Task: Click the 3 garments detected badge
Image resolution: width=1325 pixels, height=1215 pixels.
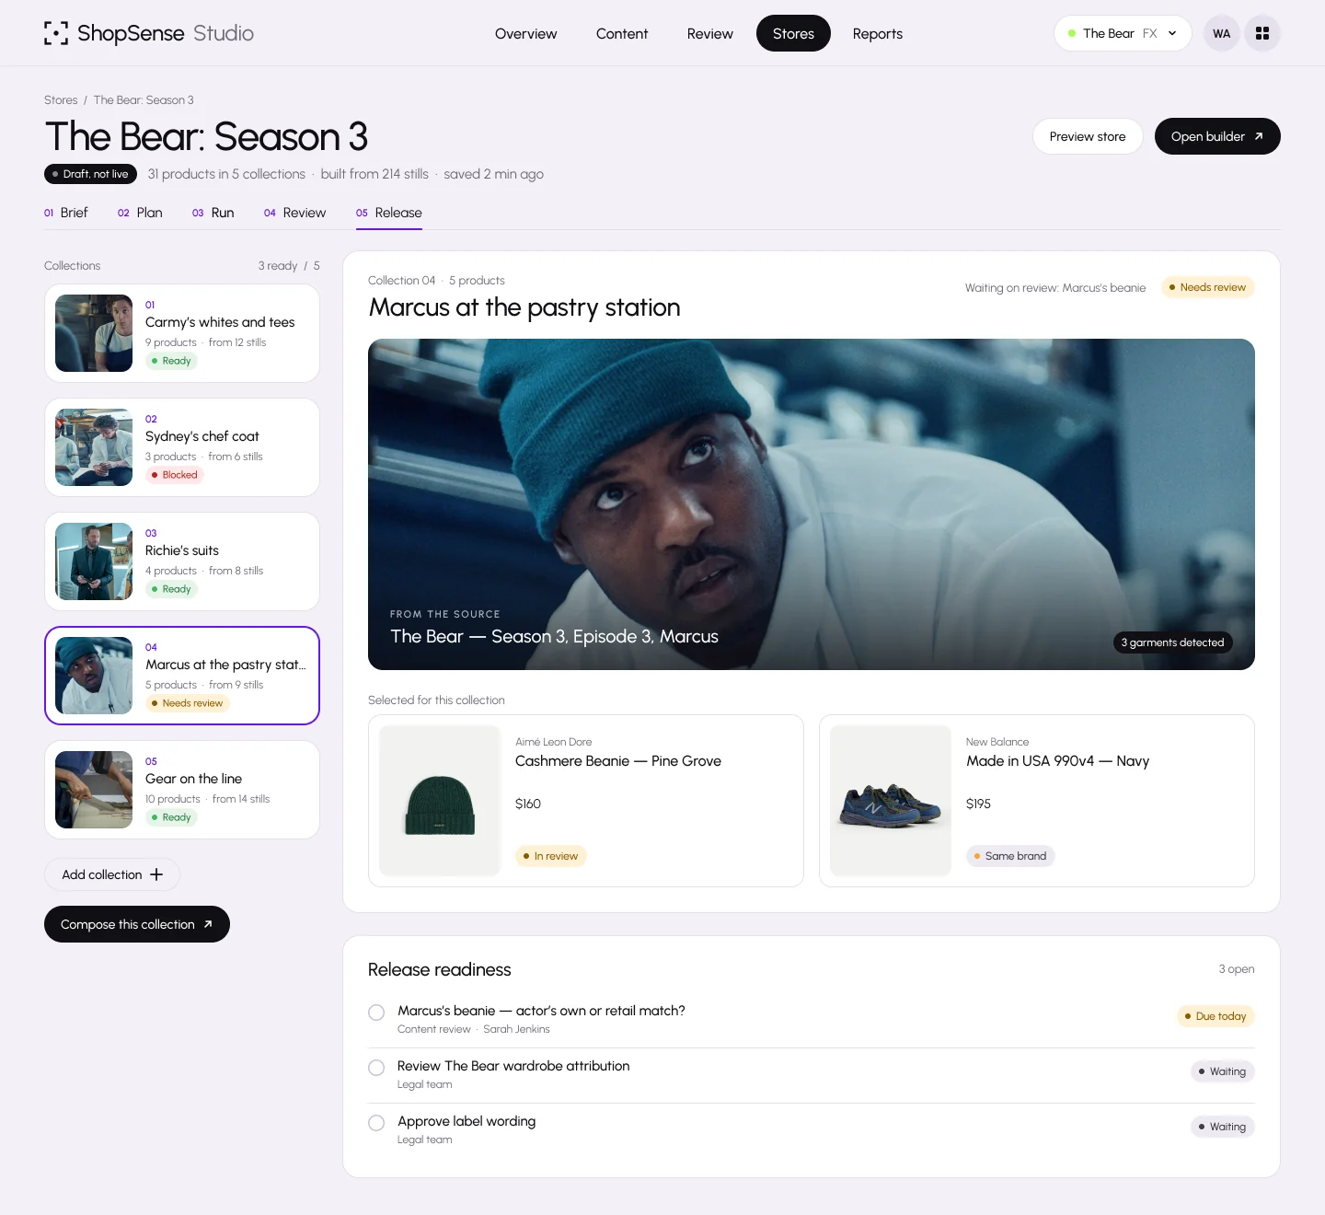Action: 1172,642
